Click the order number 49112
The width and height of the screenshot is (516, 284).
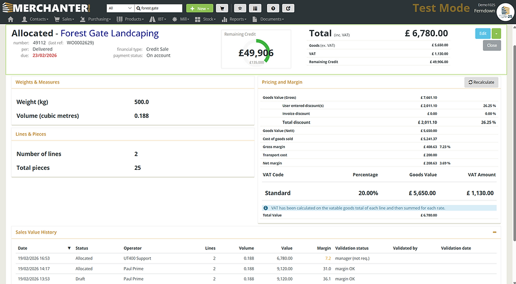[x=39, y=43]
